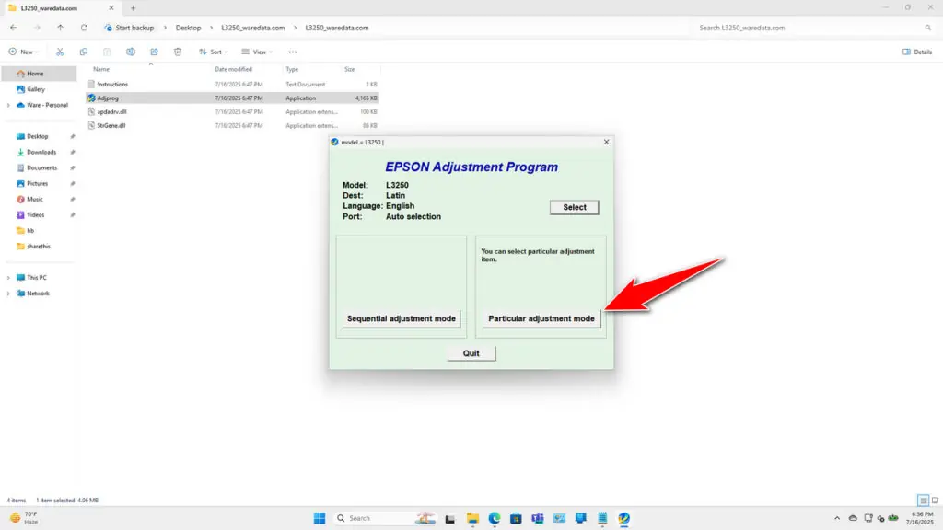
Task: Cut the selected file
Action: pos(60,52)
